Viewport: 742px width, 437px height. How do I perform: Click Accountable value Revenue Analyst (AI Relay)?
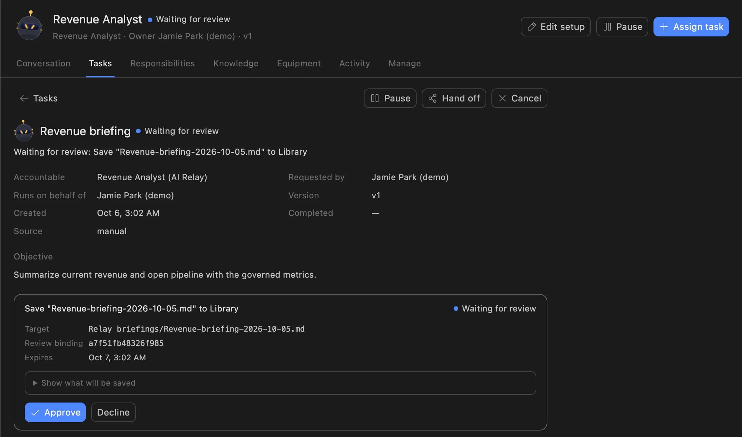152,177
